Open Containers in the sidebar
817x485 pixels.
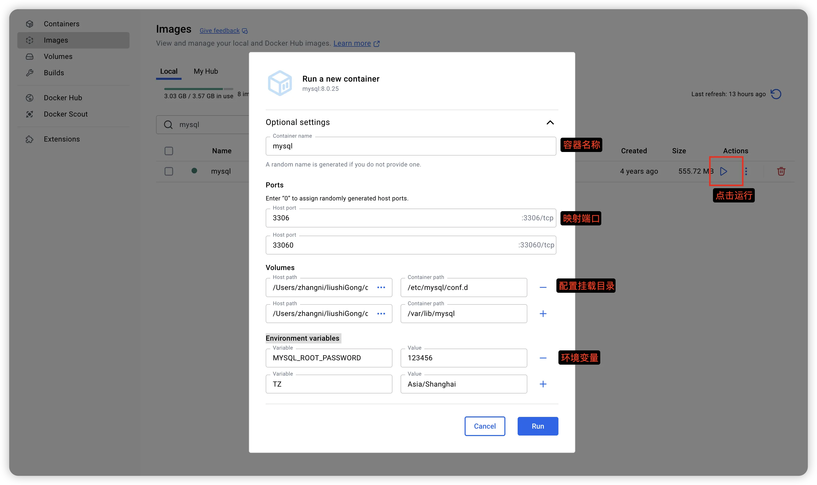pos(73,24)
